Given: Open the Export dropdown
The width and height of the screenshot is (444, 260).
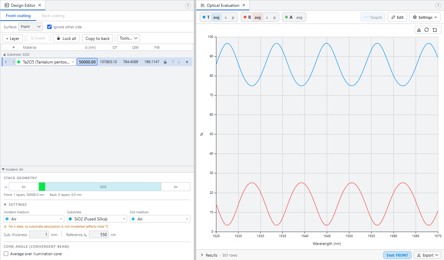Looking at the screenshot, I should [427, 255].
